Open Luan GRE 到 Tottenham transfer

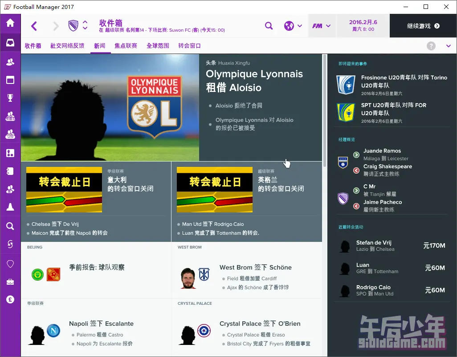392,268
